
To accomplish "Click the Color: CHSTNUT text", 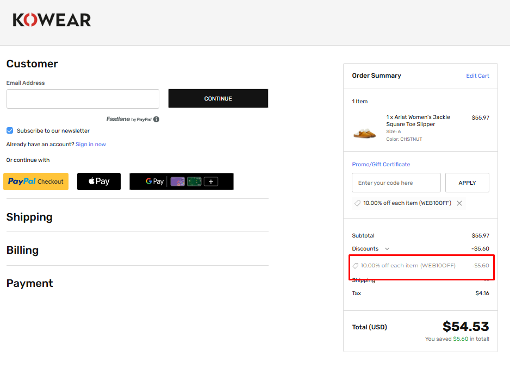I will pyautogui.click(x=404, y=139).
